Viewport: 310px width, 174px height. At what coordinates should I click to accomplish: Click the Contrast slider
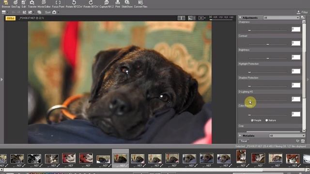(x=268, y=44)
